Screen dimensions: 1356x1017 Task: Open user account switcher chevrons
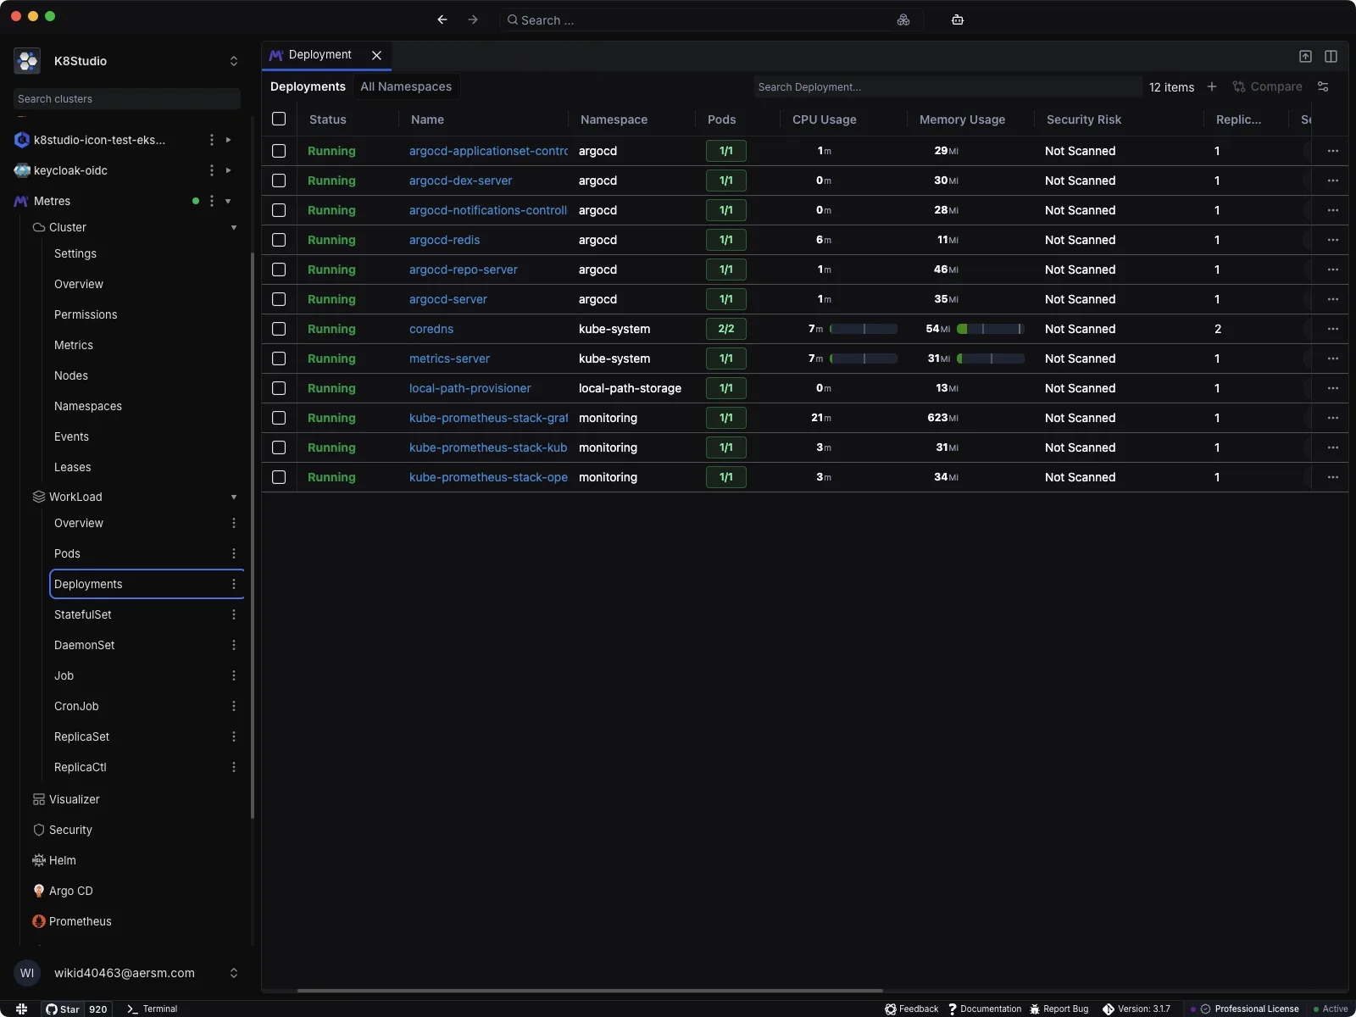click(234, 973)
